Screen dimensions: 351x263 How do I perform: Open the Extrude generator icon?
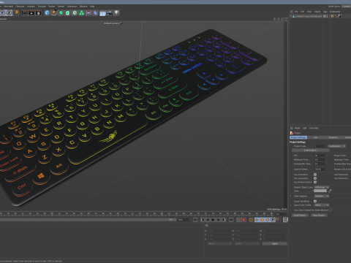[68, 12]
